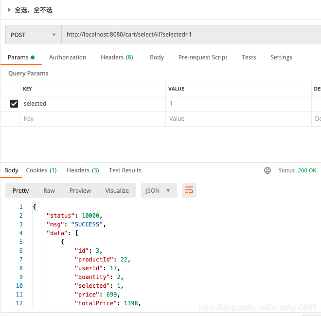Click line number 1 in response

(x=21, y=207)
